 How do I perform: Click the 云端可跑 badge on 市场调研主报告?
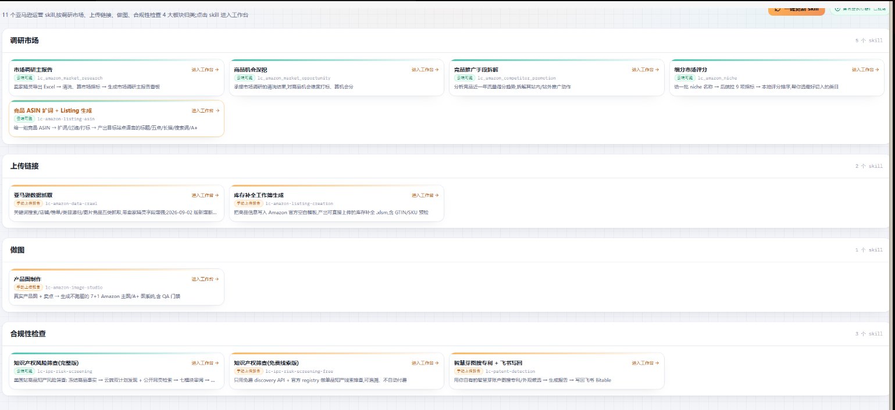[24, 77]
